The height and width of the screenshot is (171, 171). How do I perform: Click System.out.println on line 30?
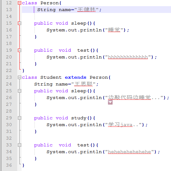click(74, 125)
